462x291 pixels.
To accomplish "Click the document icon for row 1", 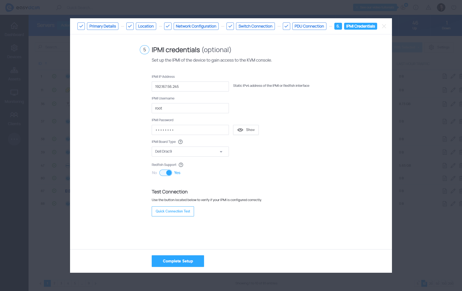I will 445,76.
